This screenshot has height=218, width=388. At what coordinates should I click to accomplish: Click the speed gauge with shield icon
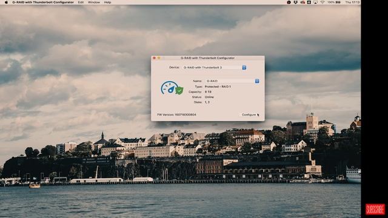(172, 88)
